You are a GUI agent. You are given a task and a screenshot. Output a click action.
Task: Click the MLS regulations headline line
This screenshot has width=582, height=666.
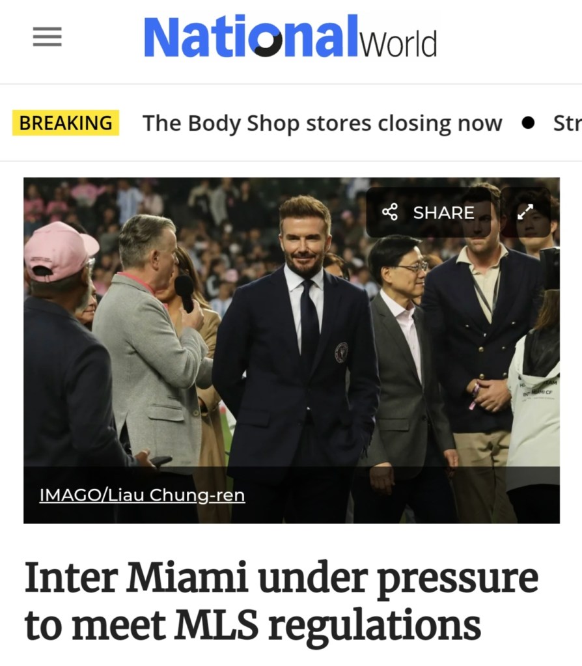(x=253, y=625)
